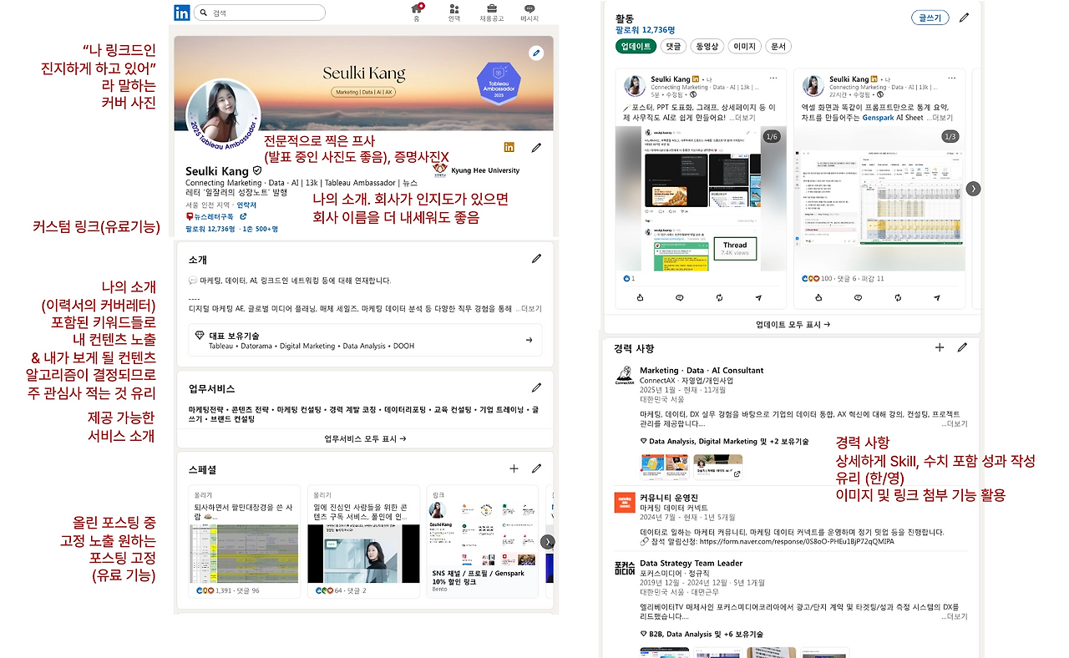Screen dimensions: 1069x658
Task: Click the ConnectAX company logo
Action: point(624,377)
